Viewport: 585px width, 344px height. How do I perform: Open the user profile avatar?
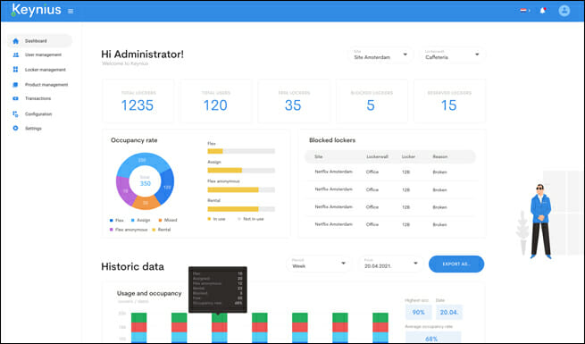pos(564,11)
